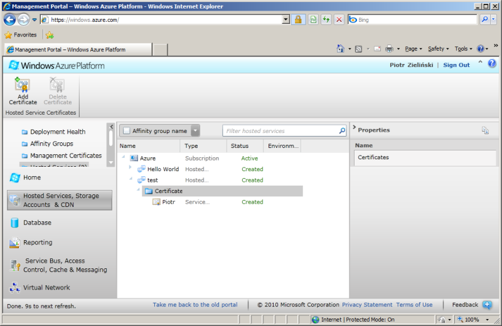
Task: Click the security zone Internet status icon
Action: click(316, 320)
